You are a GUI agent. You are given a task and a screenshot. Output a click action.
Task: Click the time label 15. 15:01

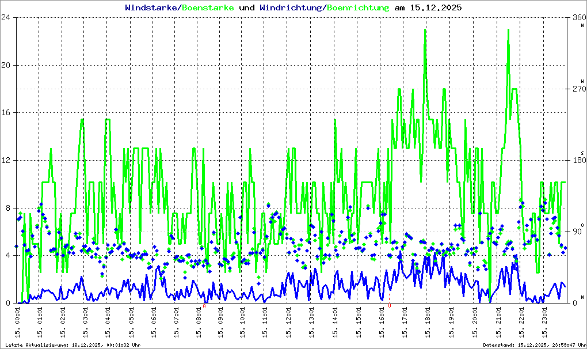[x=359, y=322]
